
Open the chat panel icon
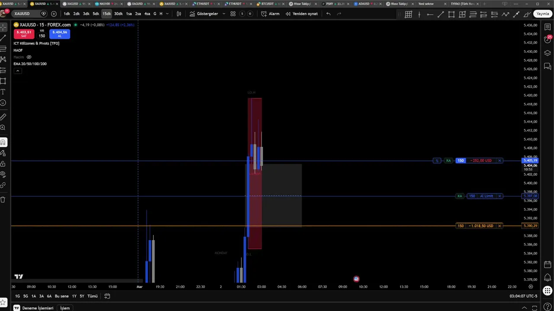click(x=548, y=66)
